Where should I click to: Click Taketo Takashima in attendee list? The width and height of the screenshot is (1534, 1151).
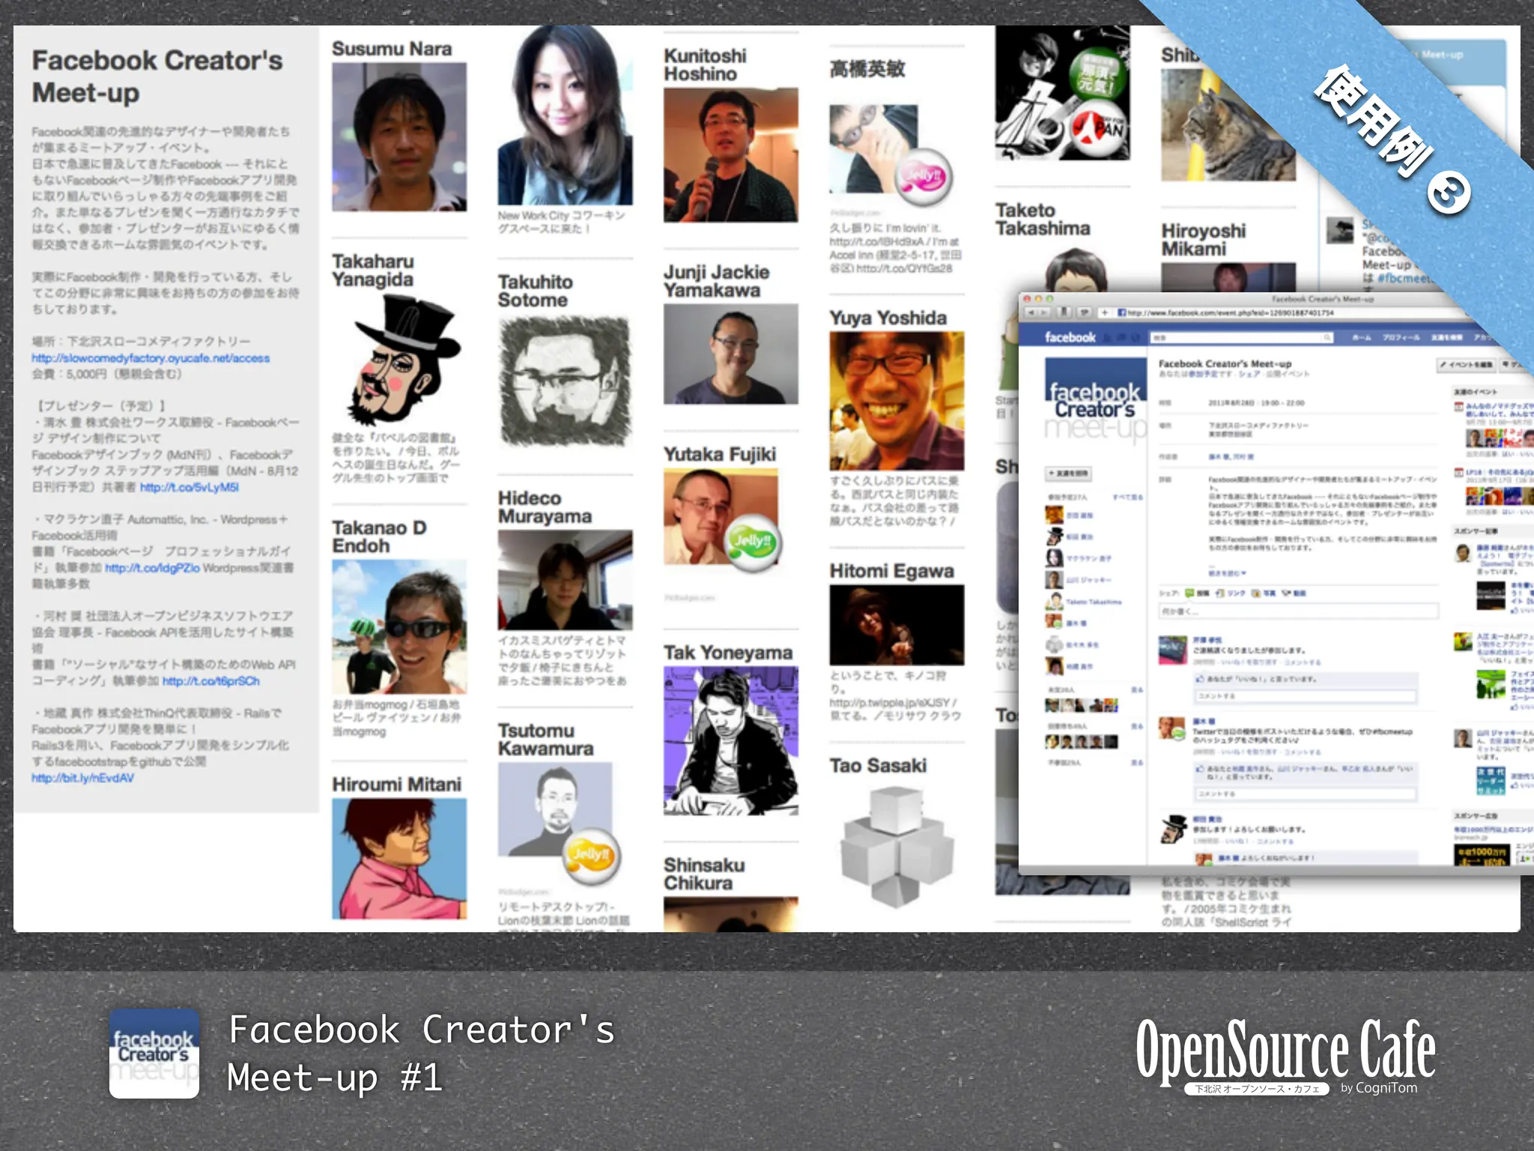[1094, 602]
